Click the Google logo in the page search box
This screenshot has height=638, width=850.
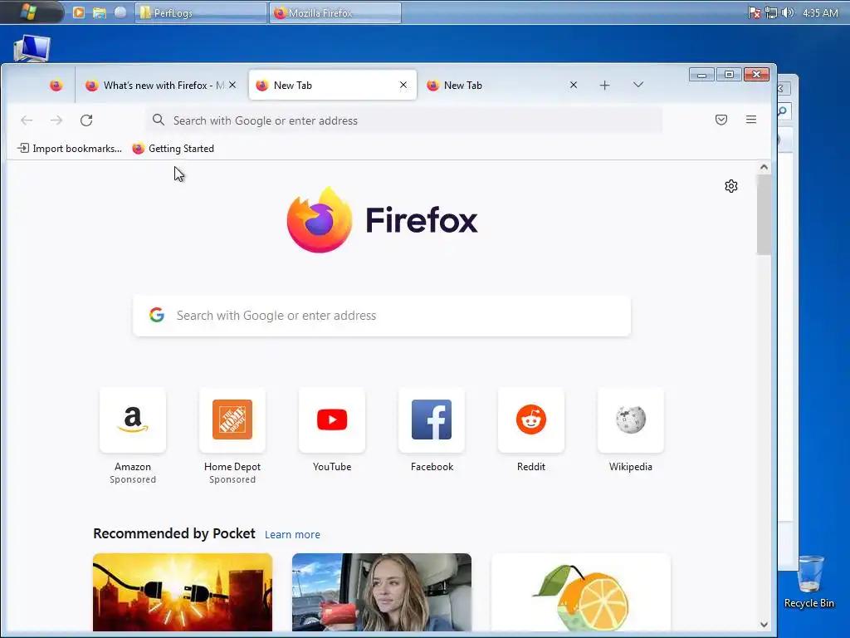tap(157, 315)
